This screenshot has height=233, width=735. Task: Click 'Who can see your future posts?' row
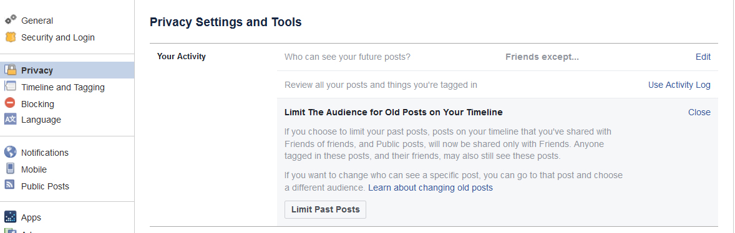[x=497, y=57]
